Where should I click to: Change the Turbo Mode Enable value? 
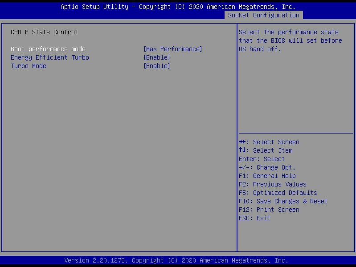pos(157,66)
